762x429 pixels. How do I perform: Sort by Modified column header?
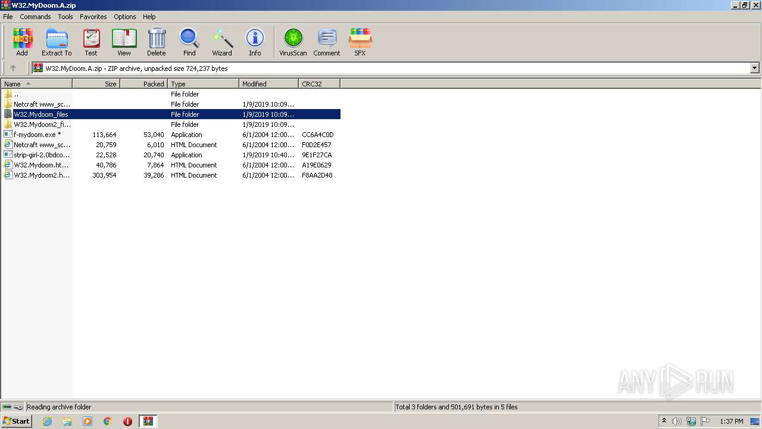click(x=268, y=84)
